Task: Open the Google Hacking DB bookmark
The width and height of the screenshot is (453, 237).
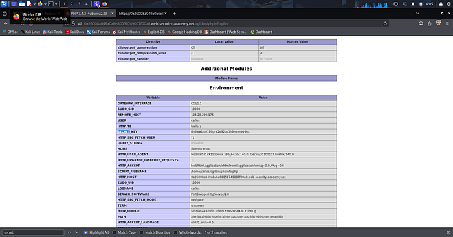Action: 185,32
